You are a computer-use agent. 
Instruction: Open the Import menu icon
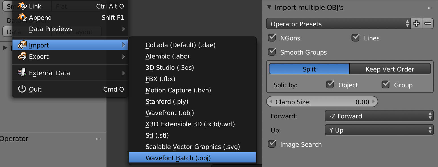[22, 45]
